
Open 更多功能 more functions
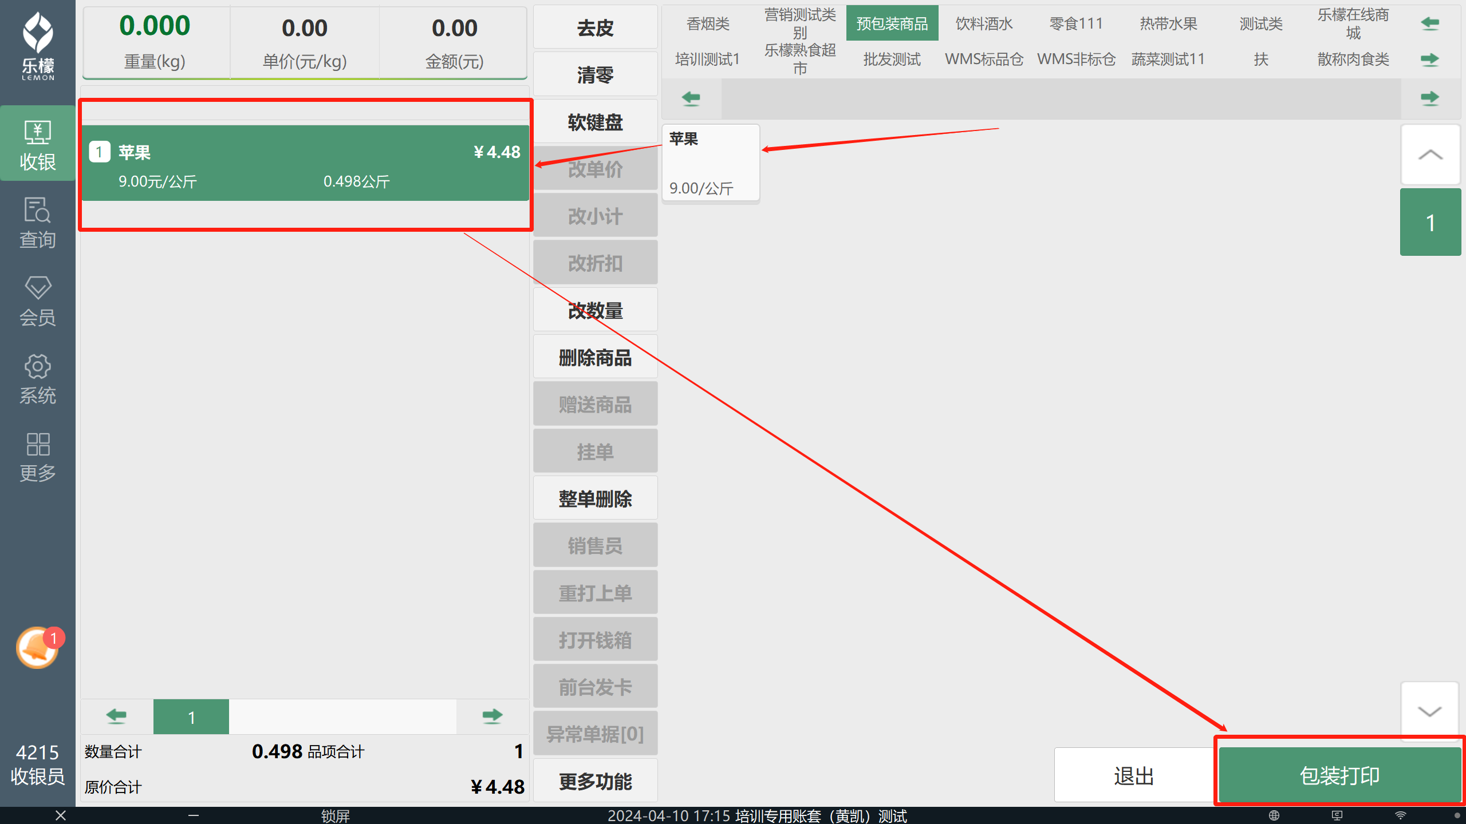[x=596, y=781]
